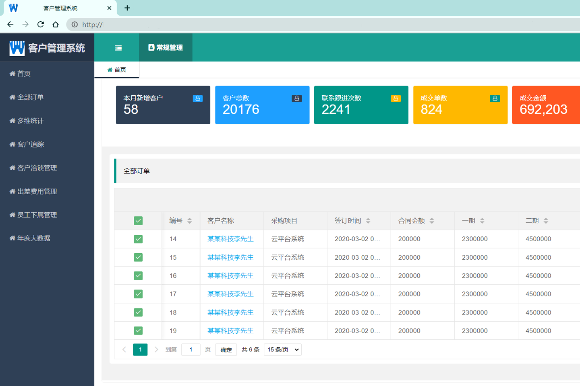Screen dimensions: 580x386
Task: Open 客户洽谈管理 in the sidebar
Action: click(47, 168)
